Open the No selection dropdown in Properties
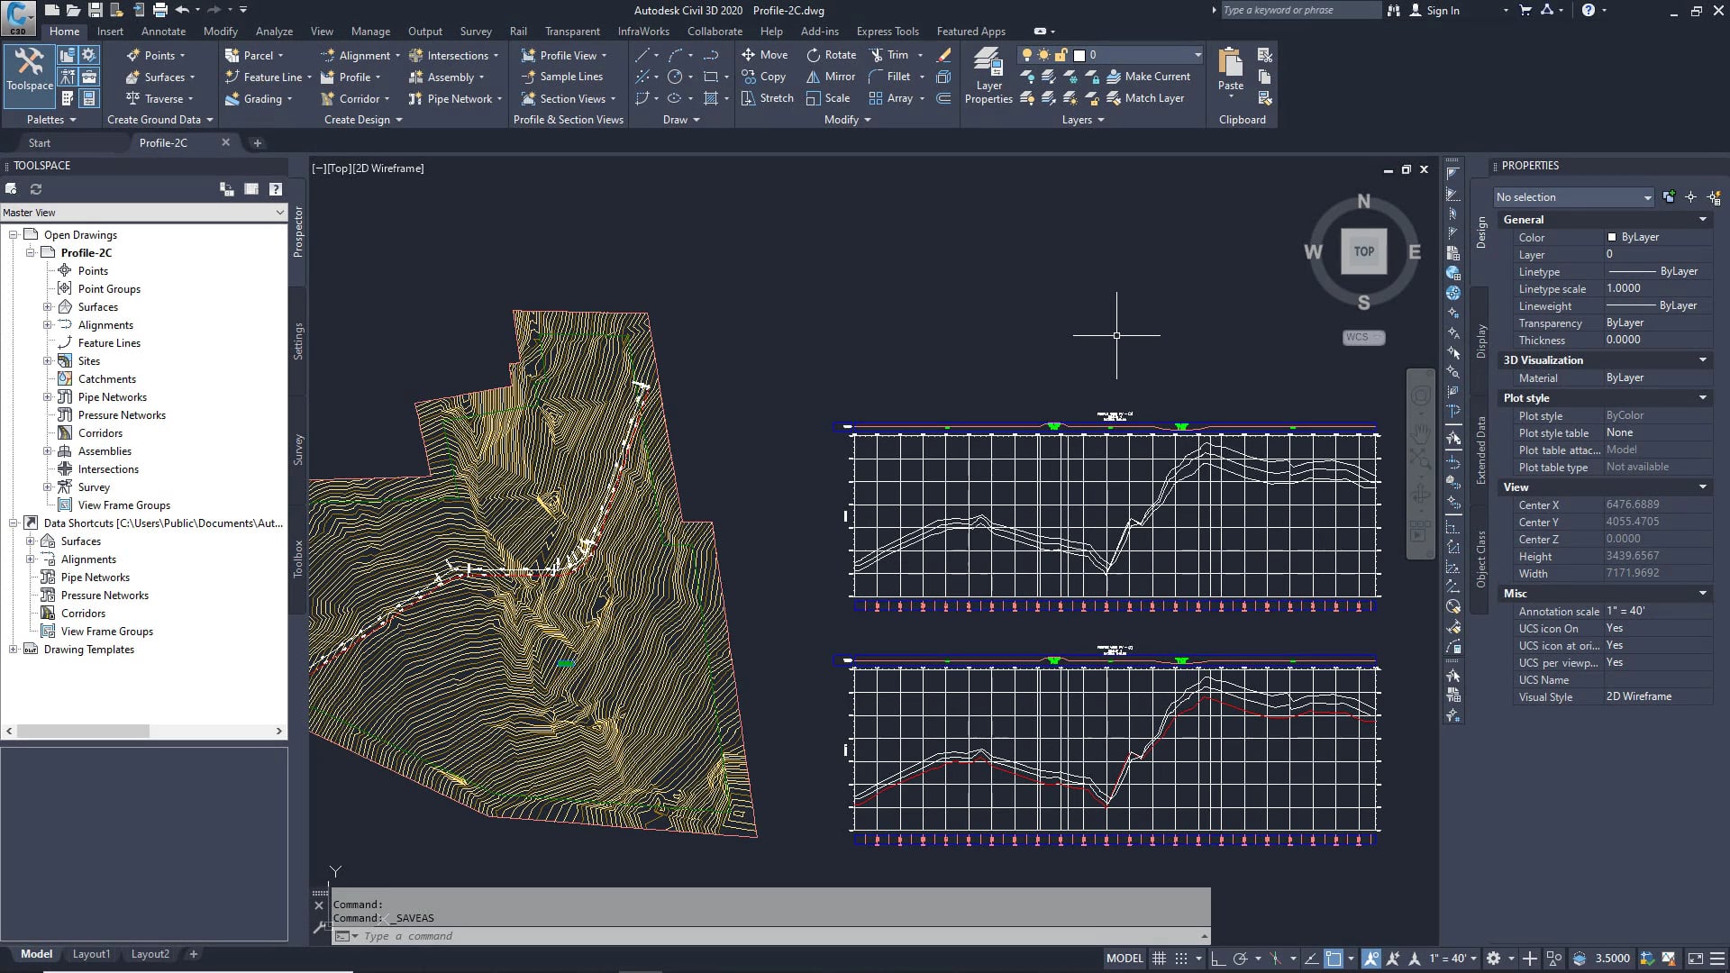Viewport: 1730px width, 973px height. (x=1573, y=197)
